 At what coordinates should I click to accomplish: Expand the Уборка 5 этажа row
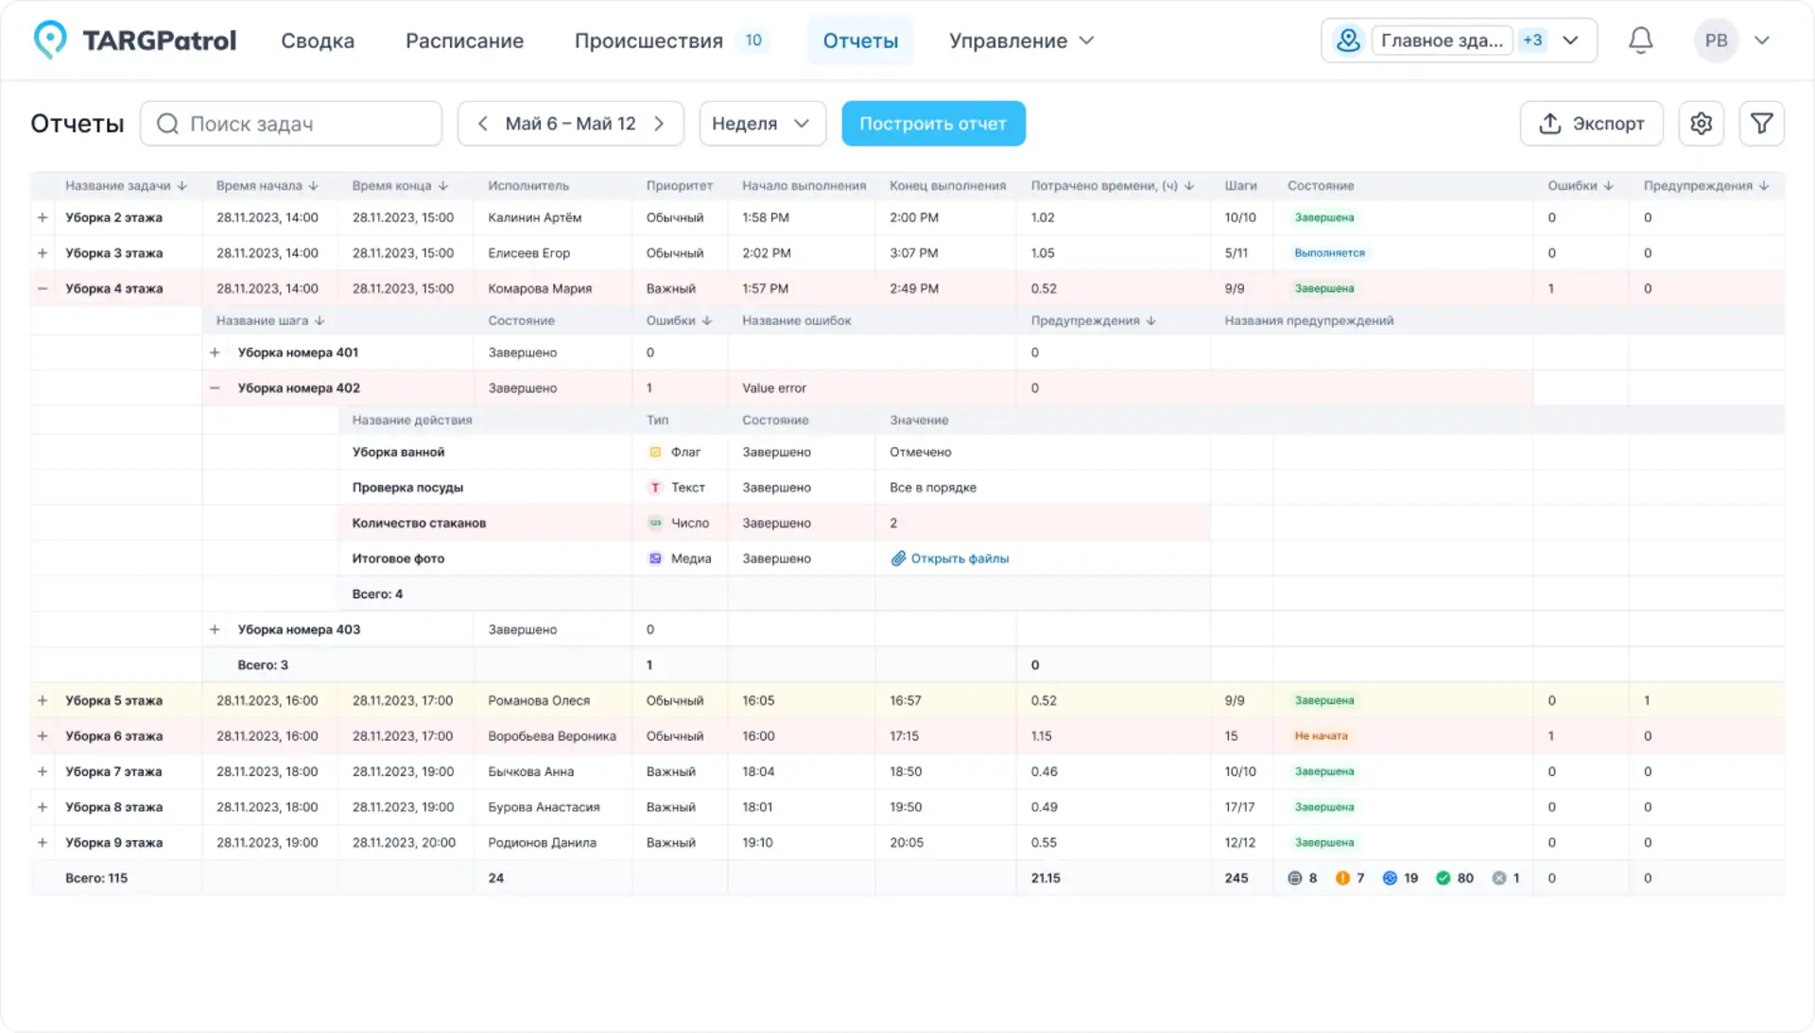pyautogui.click(x=42, y=700)
